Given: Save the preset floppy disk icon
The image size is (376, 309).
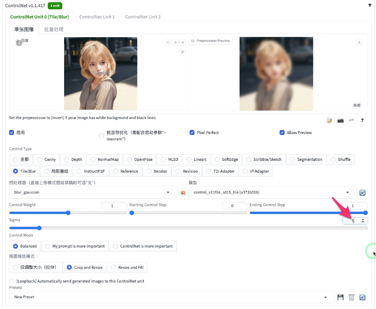Looking at the screenshot, I should point(341,297).
